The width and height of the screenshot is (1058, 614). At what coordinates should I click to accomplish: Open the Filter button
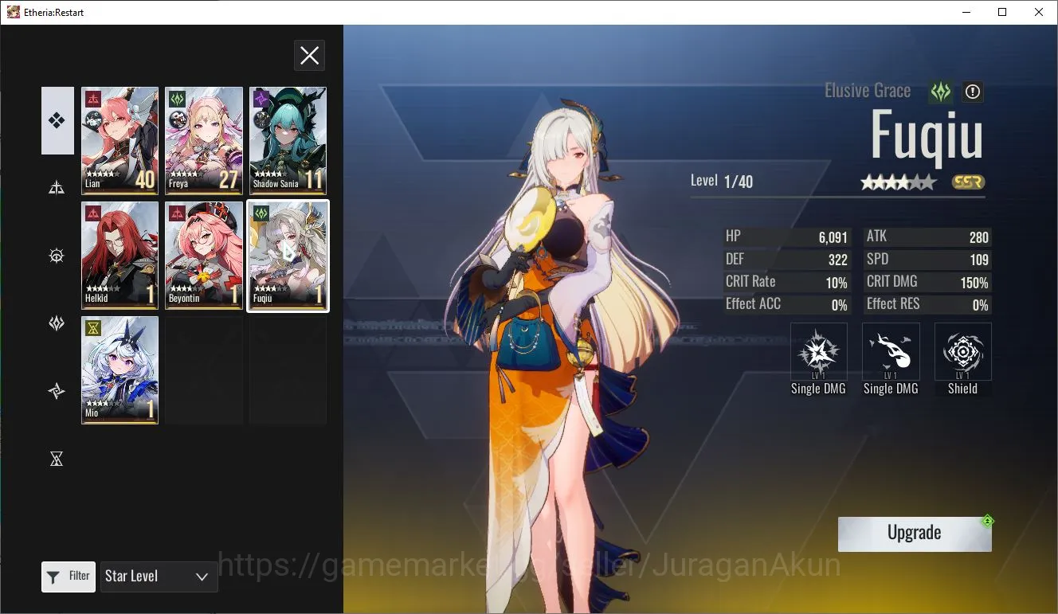69,577
